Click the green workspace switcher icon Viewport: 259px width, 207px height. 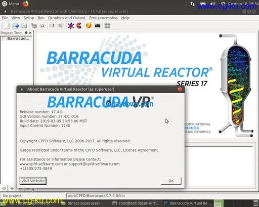[219, 203]
